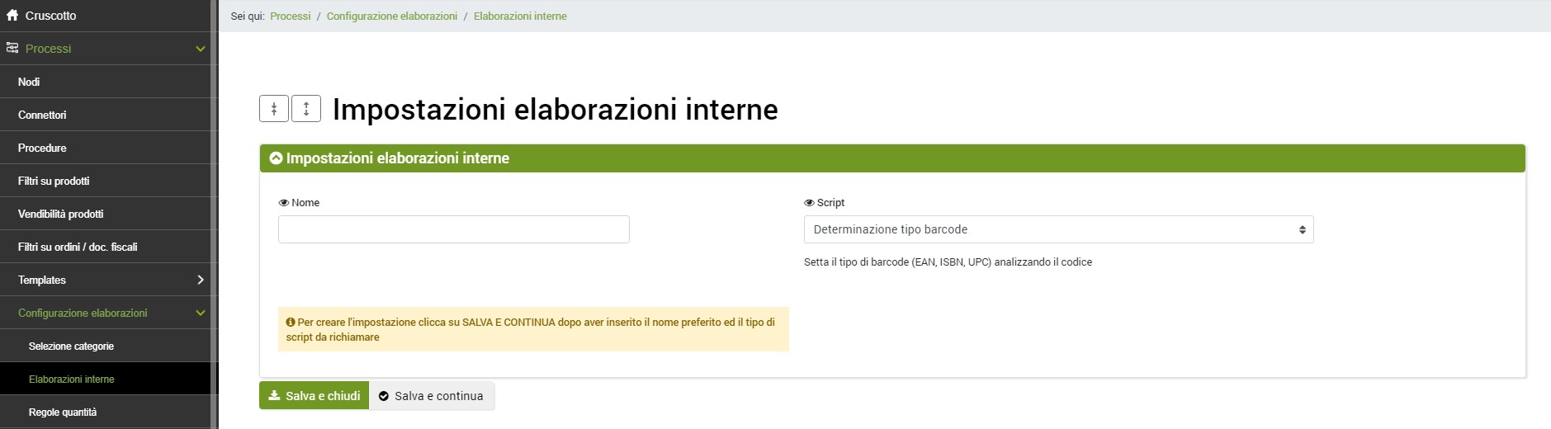
Task: Click the Processi menu icon in sidebar
Action: coord(12,49)
